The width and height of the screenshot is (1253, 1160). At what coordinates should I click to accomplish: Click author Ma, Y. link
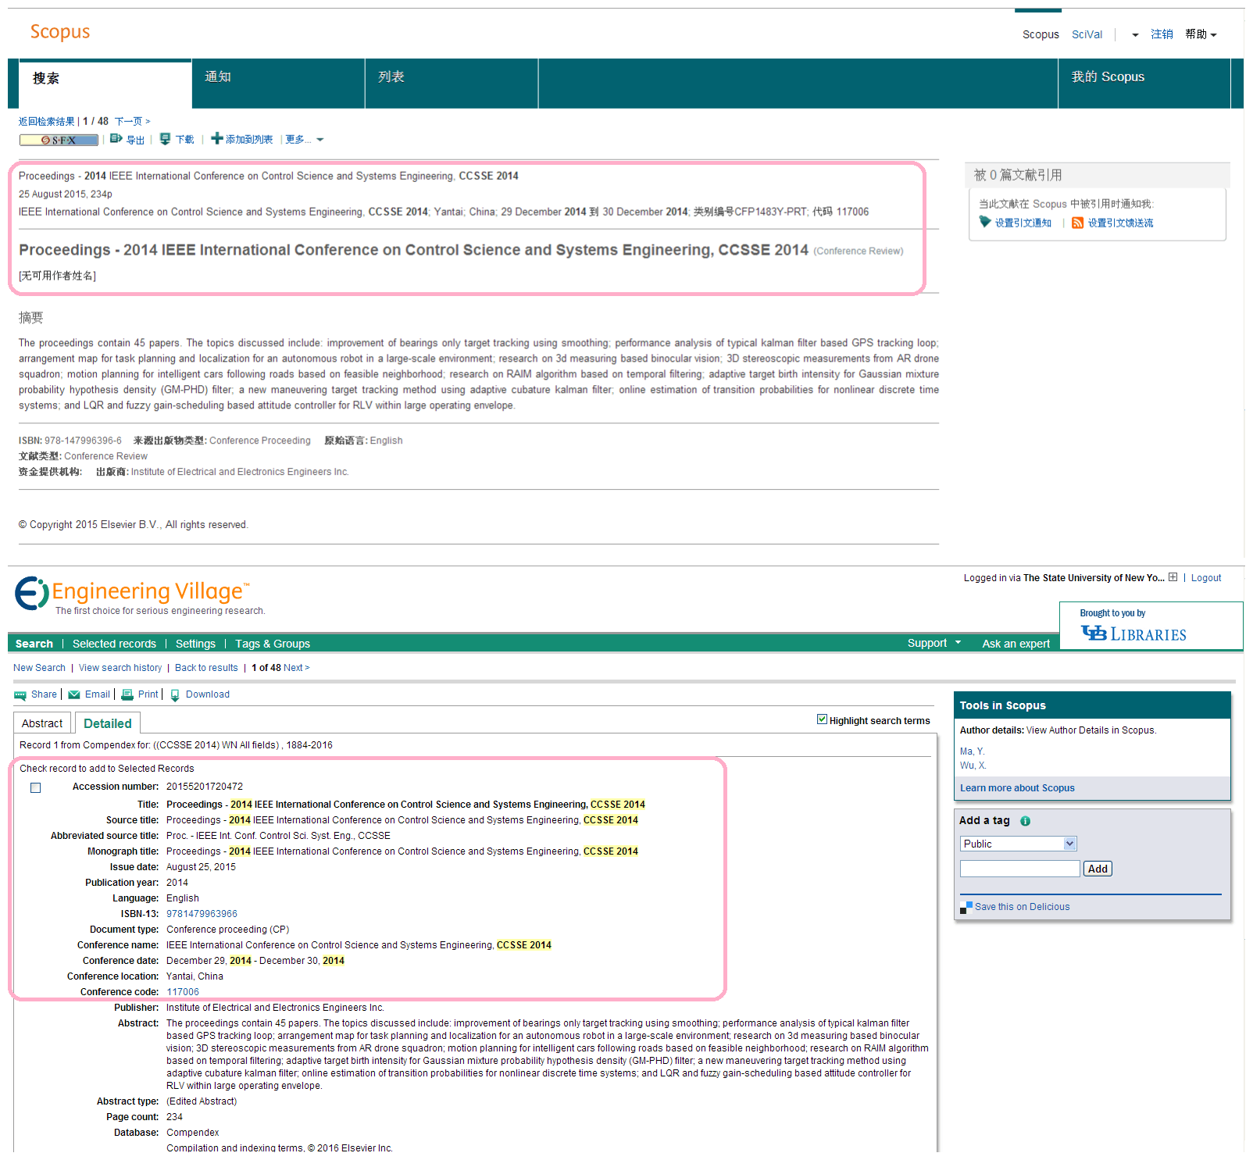click(972, 751)
